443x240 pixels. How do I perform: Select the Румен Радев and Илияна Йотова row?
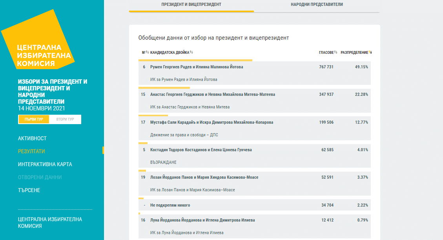[254, 73]
